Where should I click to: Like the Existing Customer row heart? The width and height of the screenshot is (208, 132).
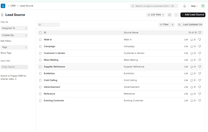point(200,100)
